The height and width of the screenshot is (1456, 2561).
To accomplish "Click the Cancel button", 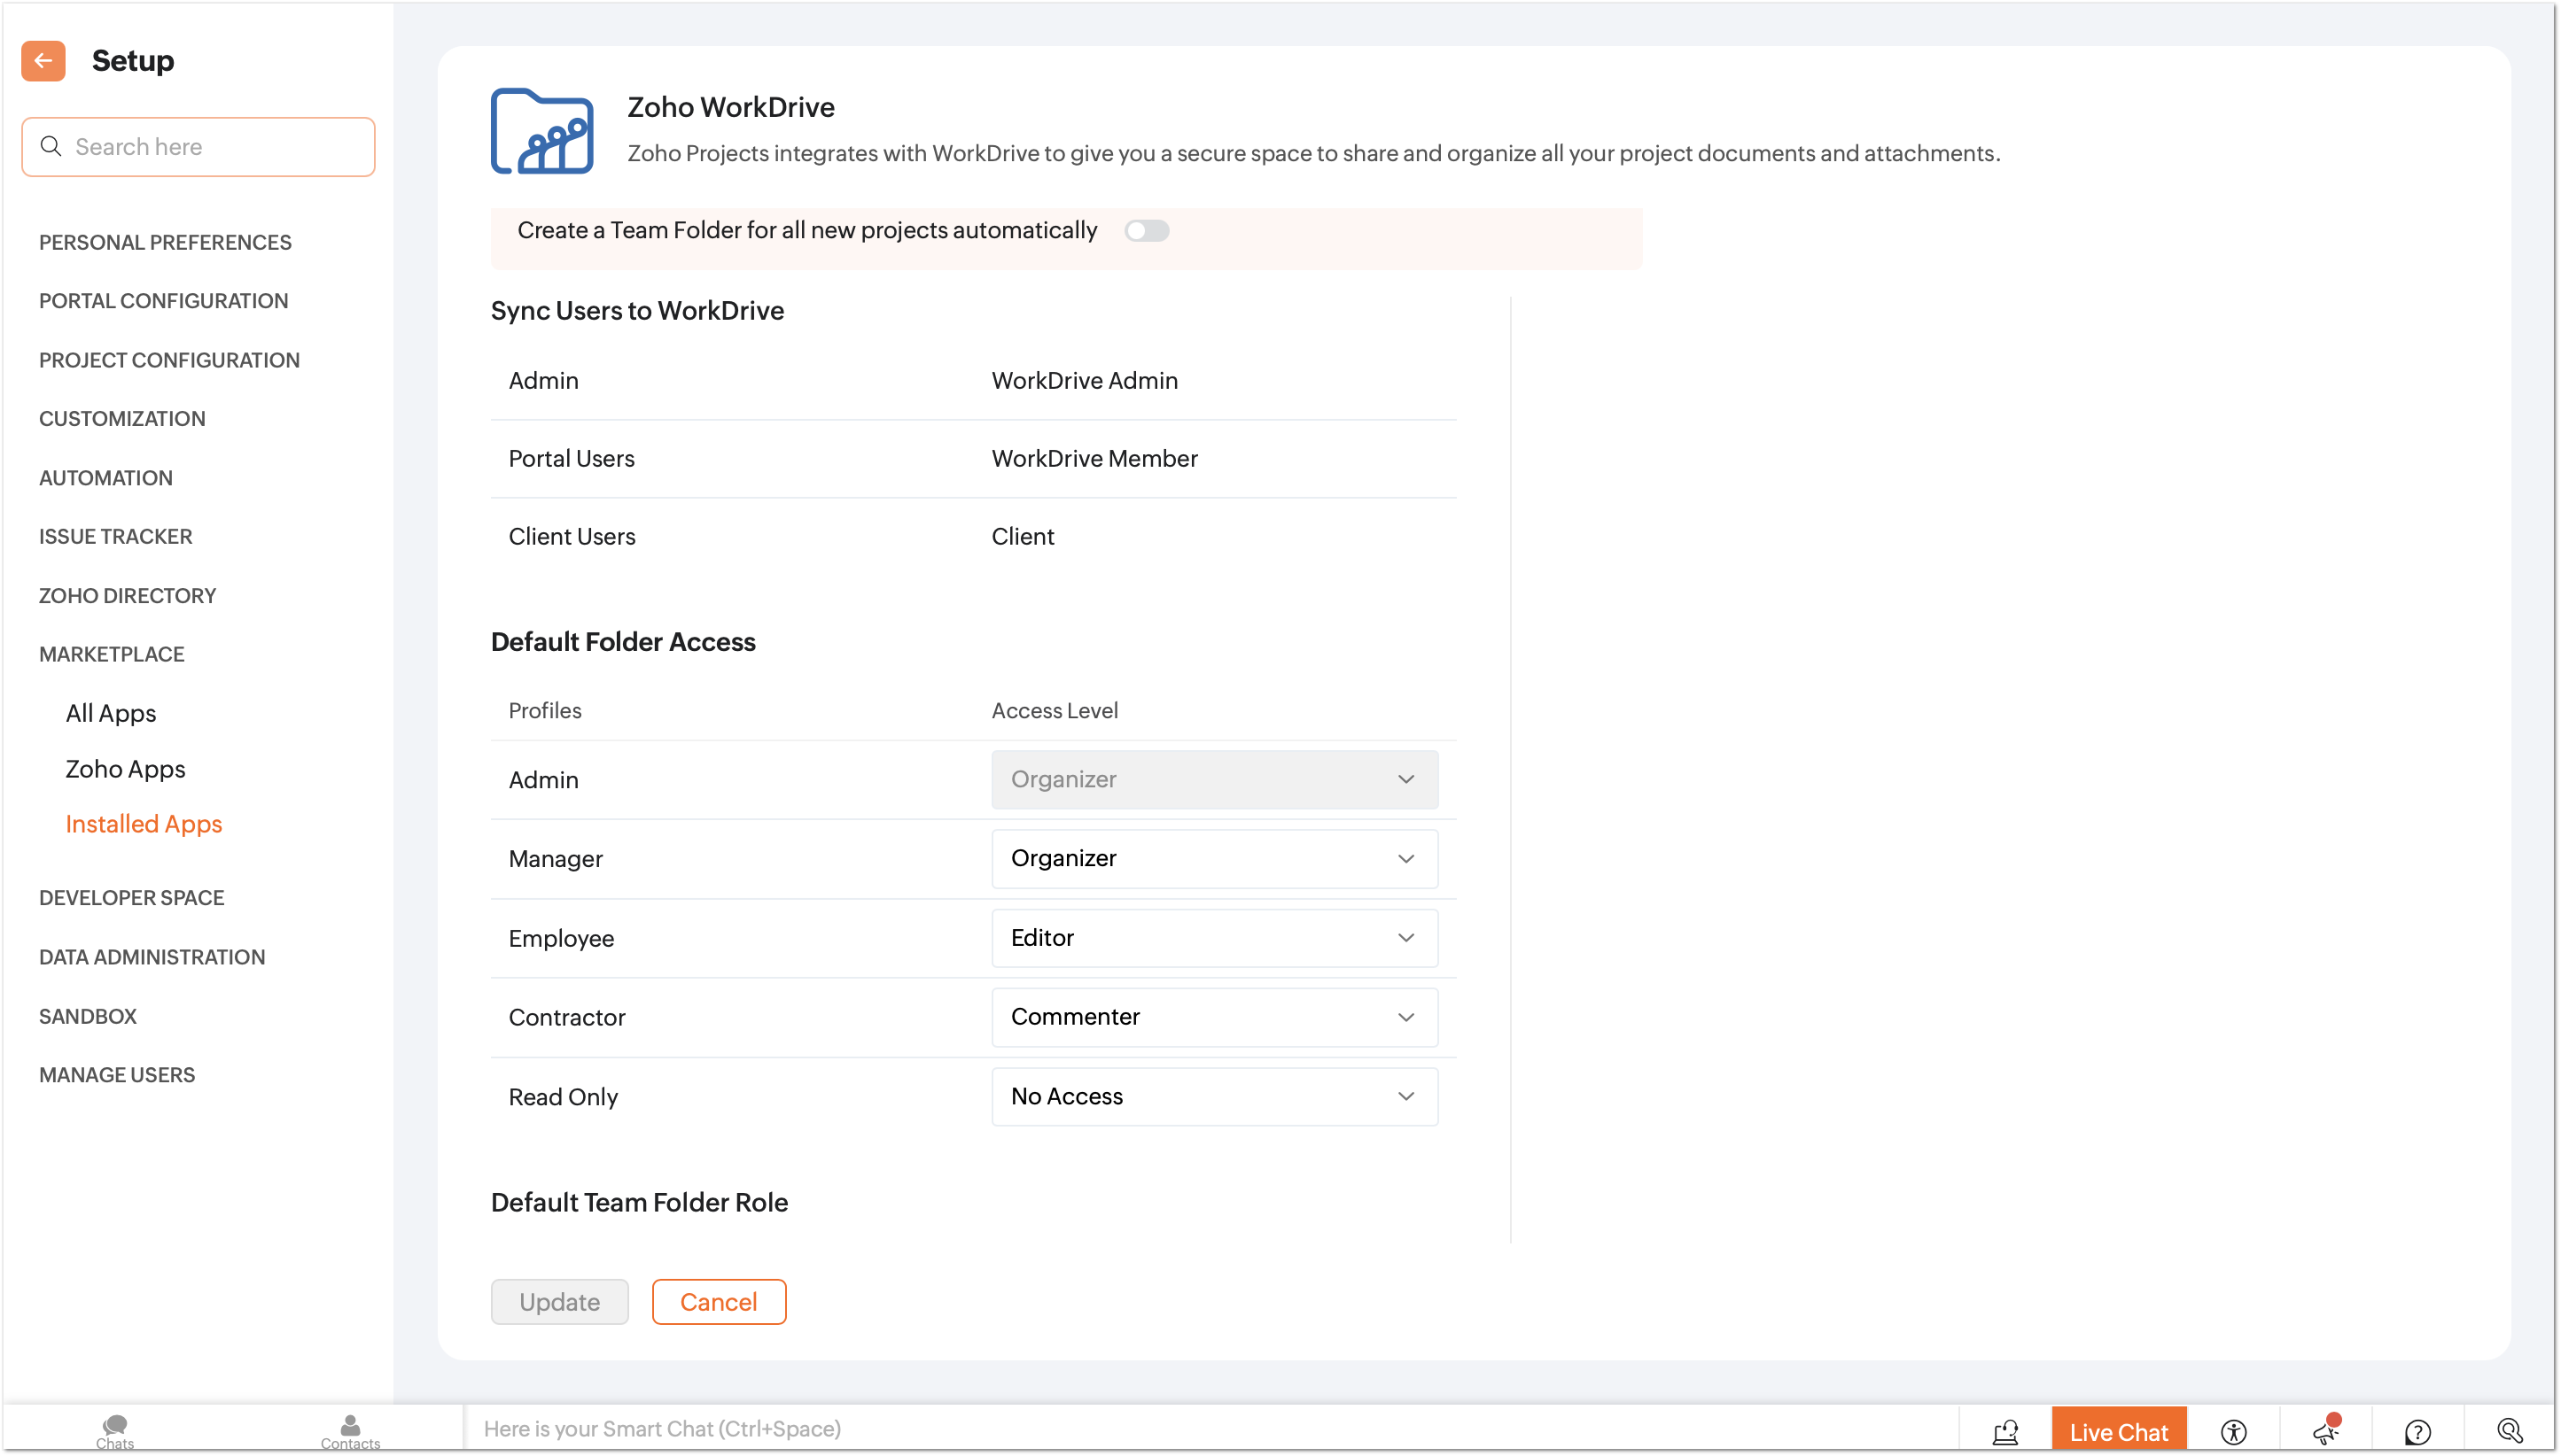I will coord(719,1302).
